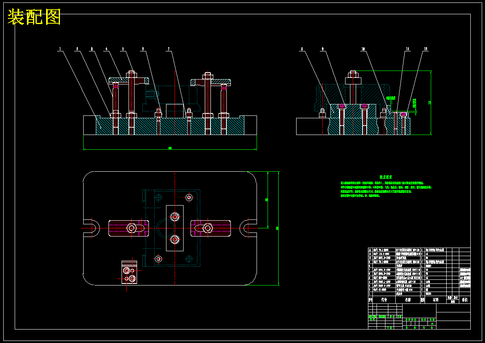Pick the central support plate rectangle in plan view
The height and width of the screenshot is (343, 485).
(x=175, y=228)
